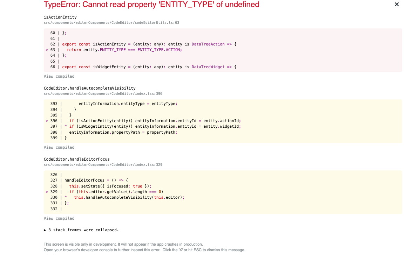Screen dimensions: 420x268
Task: View compiled code for isActionEntity frame
Action: [x=59, y=76]
